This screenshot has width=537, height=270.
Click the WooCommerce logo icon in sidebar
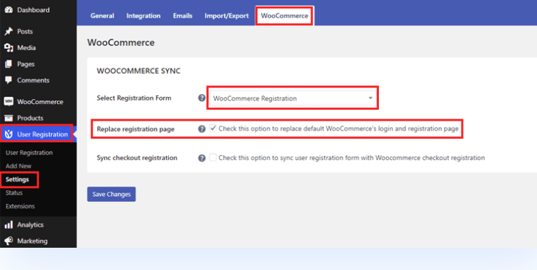pyautogui.click(x=9, y=102)
